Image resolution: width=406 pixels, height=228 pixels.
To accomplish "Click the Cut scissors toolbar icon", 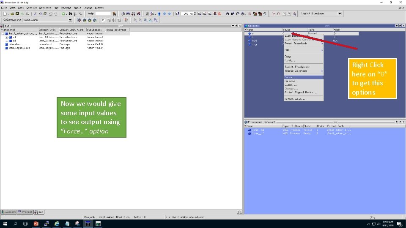I will [35, 14].
